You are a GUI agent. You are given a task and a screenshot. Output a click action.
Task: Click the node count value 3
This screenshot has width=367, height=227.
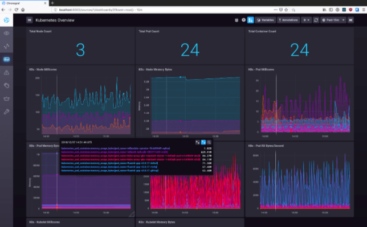(x=80, y=50)
